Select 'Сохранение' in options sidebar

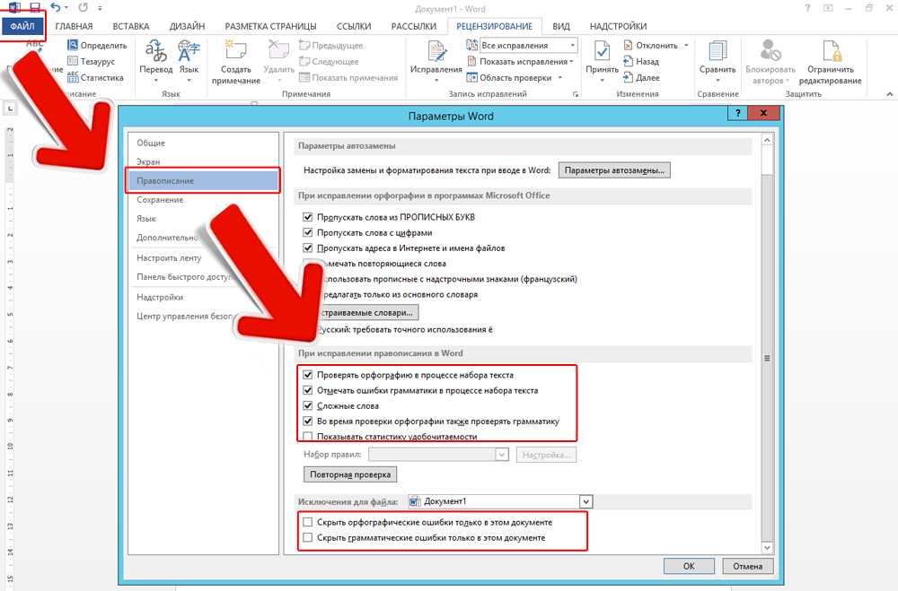[x=160, y=200]
